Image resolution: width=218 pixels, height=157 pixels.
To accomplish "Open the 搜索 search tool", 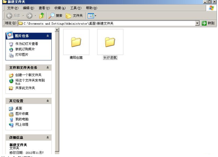I will click(x=55, y=16).
